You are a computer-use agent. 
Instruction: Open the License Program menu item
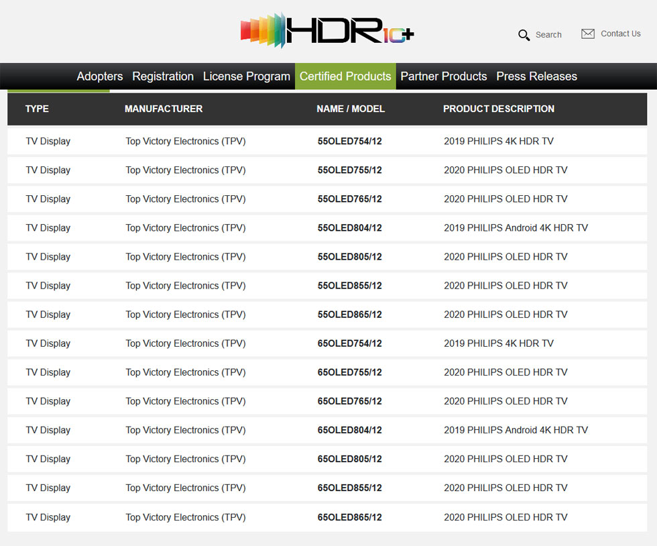[247, 76]
